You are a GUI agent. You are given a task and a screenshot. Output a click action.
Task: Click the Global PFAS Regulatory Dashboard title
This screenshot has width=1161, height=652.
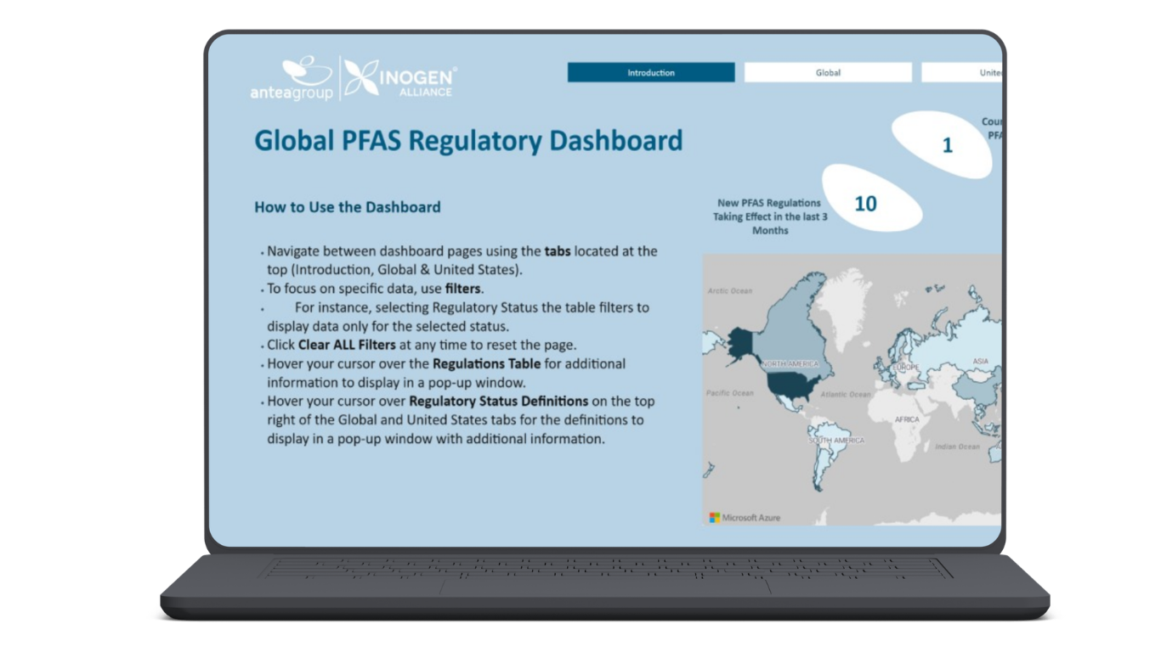point(467,140)
